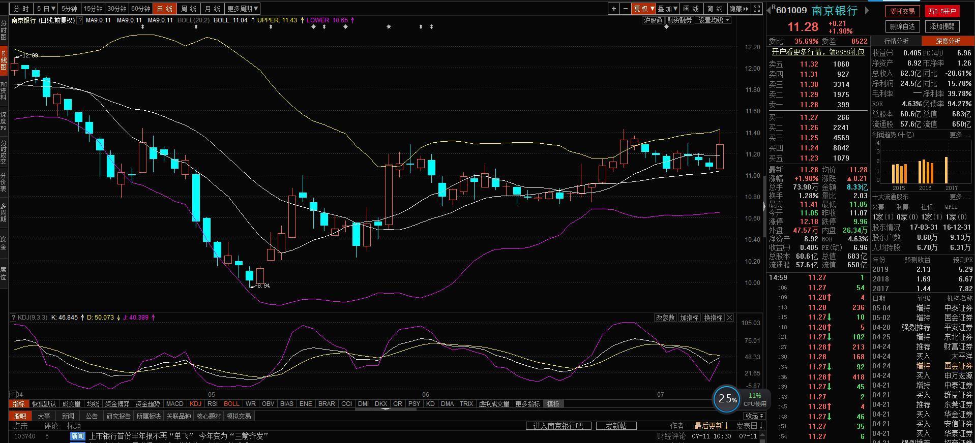Click 添加提醒 button

[x=942, y=26]
